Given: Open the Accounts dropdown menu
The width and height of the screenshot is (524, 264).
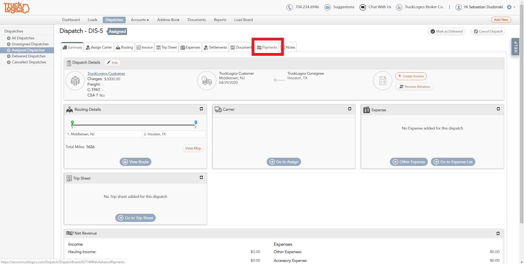Looking at the screenshot, I should [140, 20].
